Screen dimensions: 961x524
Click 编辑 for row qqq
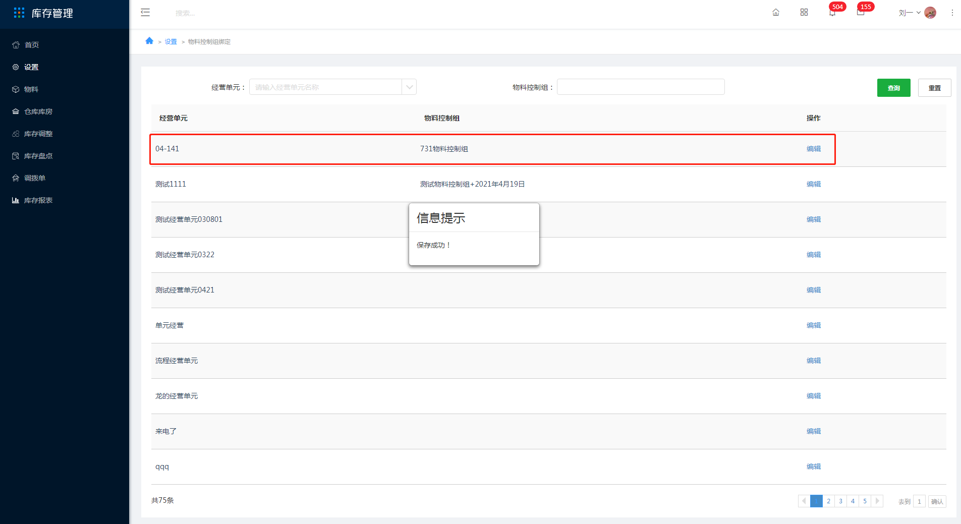click(x=814, y=467)
